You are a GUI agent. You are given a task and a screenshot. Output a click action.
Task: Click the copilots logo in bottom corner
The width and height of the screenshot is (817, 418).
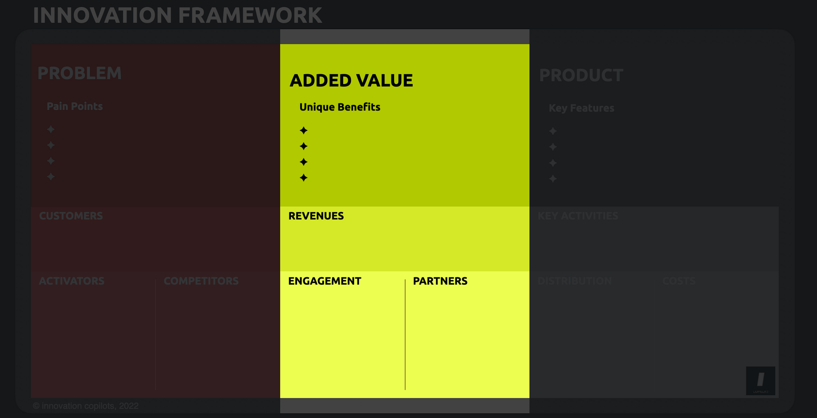[x=760, y=380]
